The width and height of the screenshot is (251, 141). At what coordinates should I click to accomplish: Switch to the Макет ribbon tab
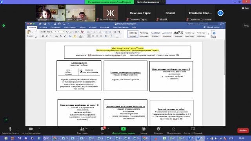click(83, 27)
